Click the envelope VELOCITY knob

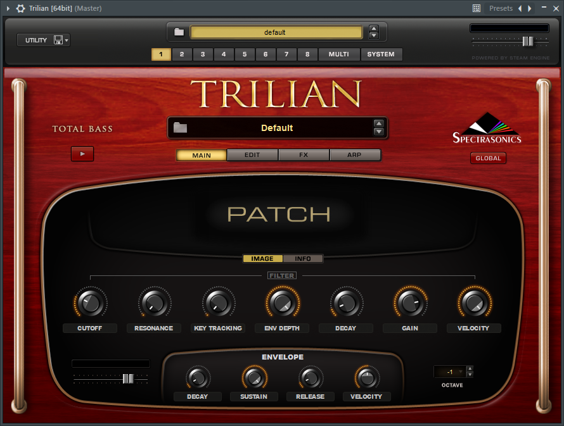pyautogui.click(x=367, y=378)
